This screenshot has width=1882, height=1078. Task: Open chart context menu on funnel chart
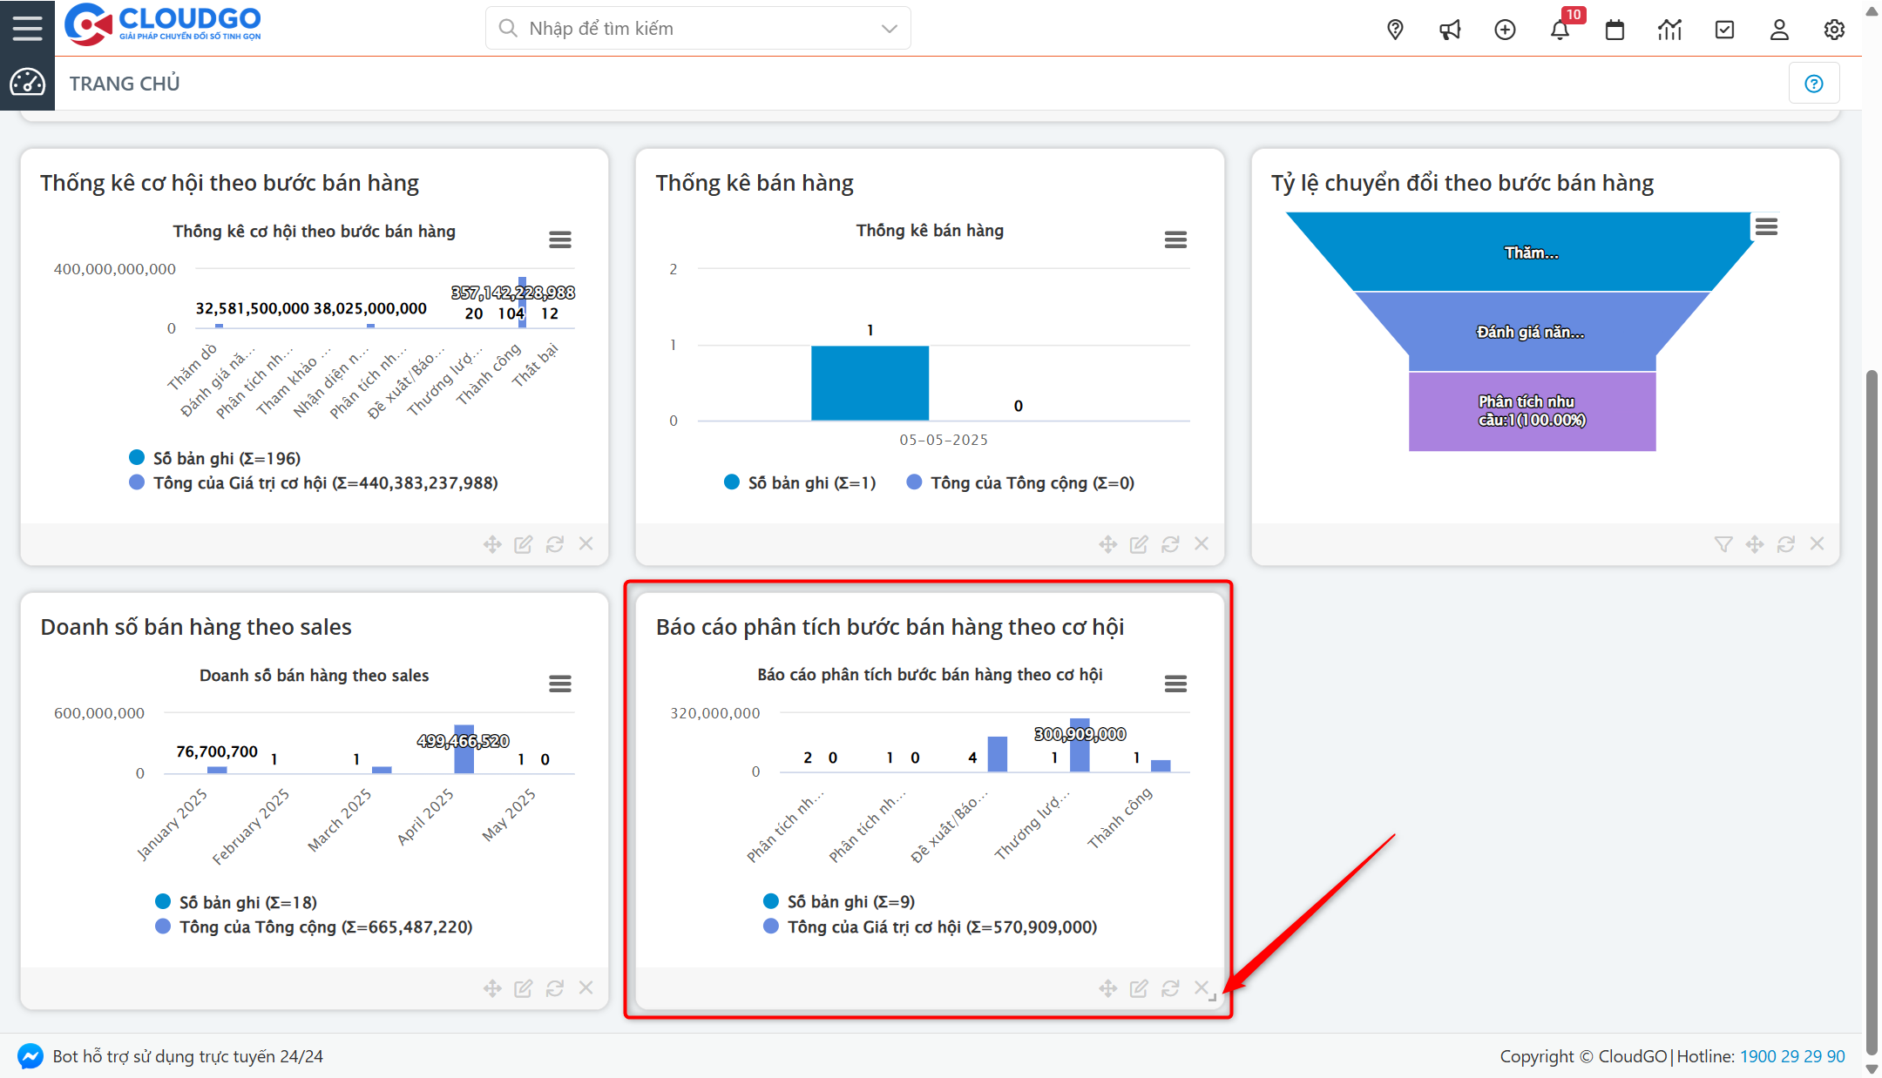[x=1766, y=227]
